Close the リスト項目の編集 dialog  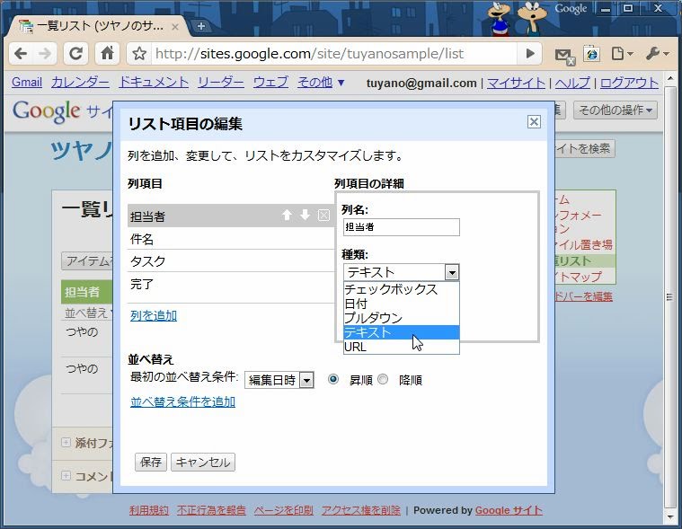[x=534, y=122]
